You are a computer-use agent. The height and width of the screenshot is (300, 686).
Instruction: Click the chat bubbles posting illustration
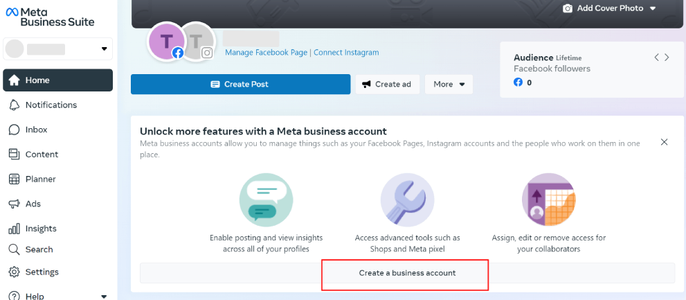(266, 200)
